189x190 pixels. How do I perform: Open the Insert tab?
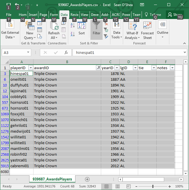click(x=33, y=15)
